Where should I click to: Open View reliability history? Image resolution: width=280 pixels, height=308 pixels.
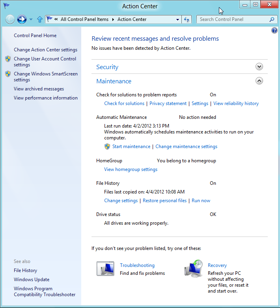pyautogui.click(x=236, y=103)
